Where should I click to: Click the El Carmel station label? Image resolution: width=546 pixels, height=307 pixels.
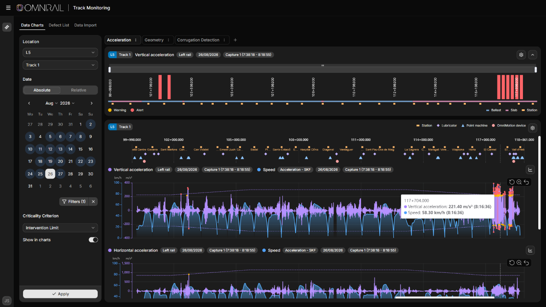(x=490, y=150)
